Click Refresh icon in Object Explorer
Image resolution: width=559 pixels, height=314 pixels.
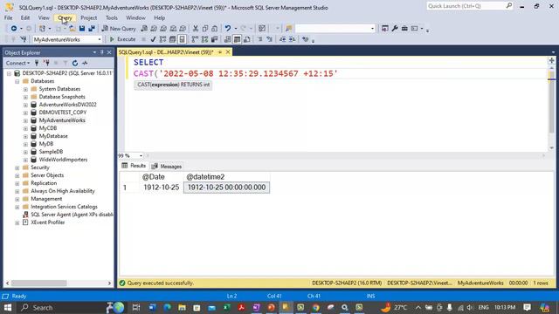pos(75,63)
